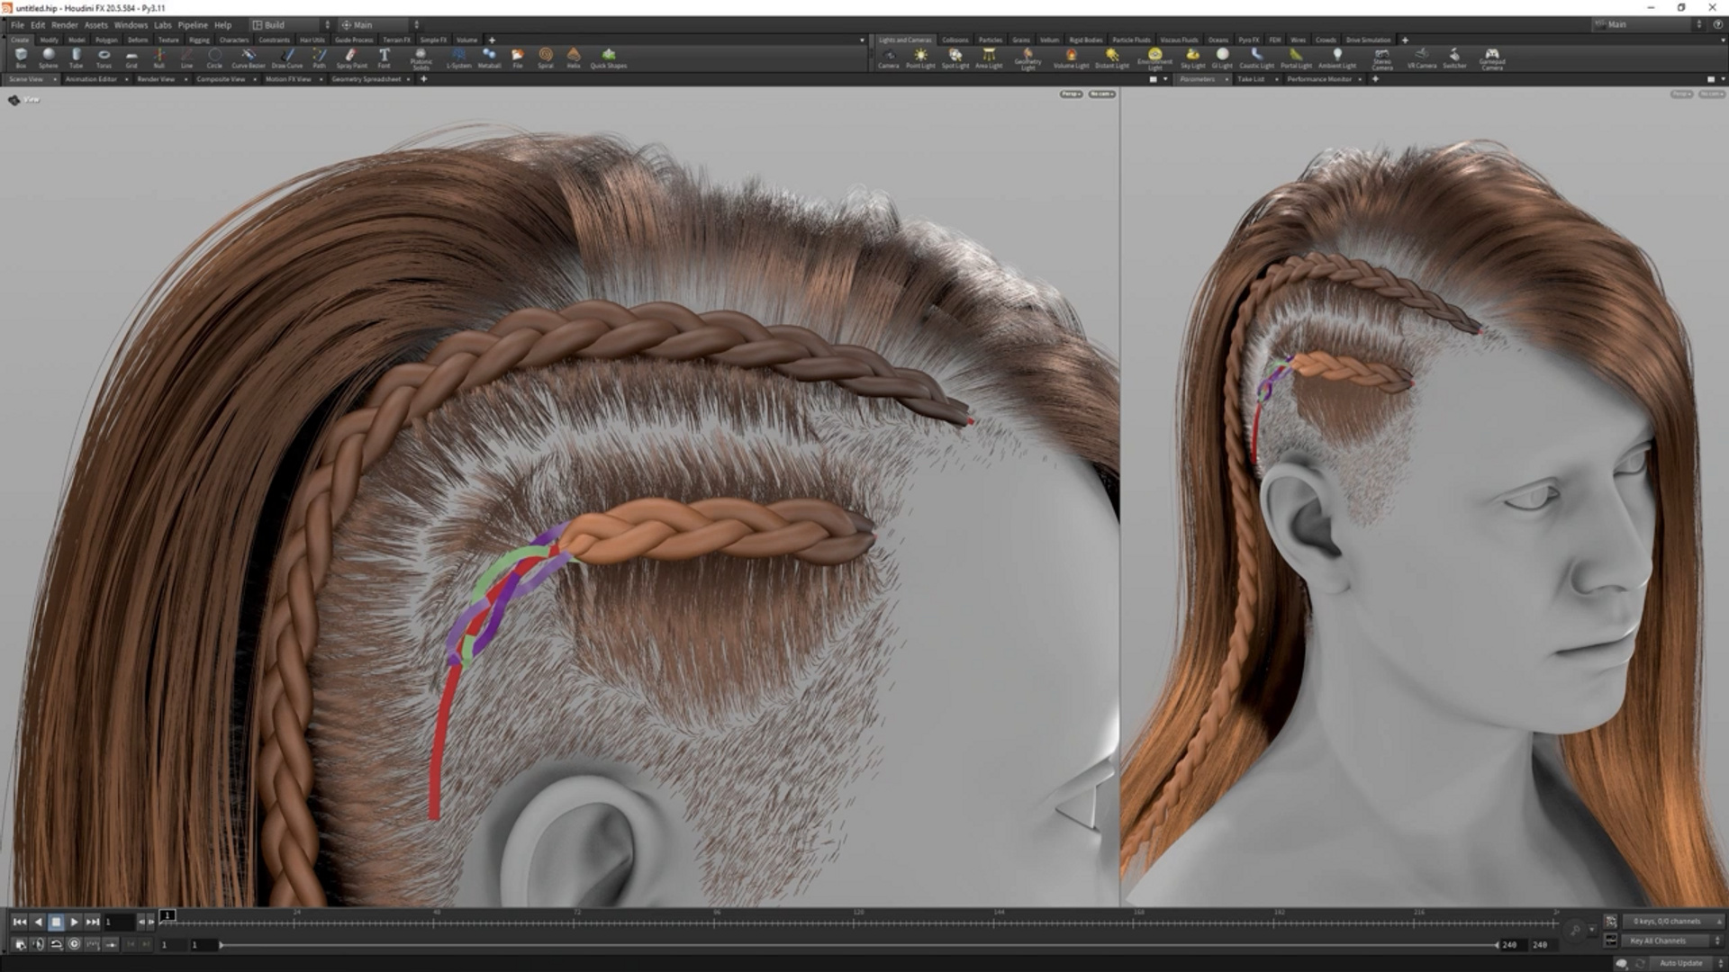The width and height of the screenshot is (1729, 972).
Task: Click the timeline range slider bar
Action: (x=855, y=945)
